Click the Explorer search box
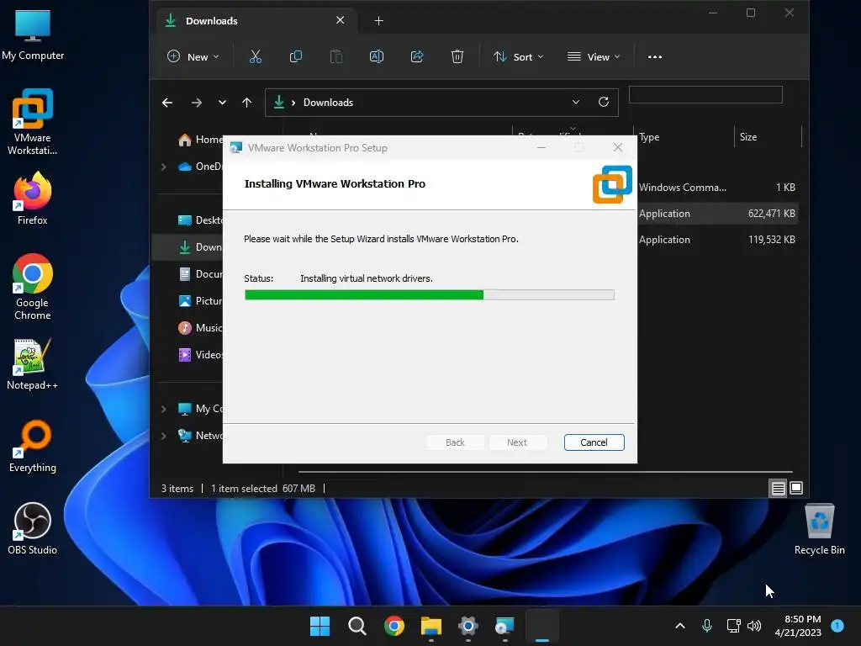 click(705, 94)
